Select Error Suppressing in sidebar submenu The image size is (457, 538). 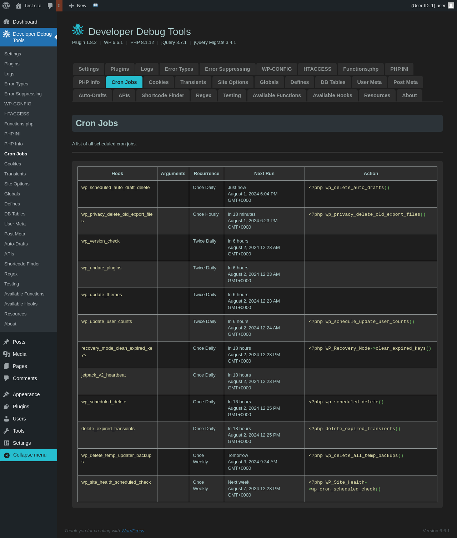(23, 94)
